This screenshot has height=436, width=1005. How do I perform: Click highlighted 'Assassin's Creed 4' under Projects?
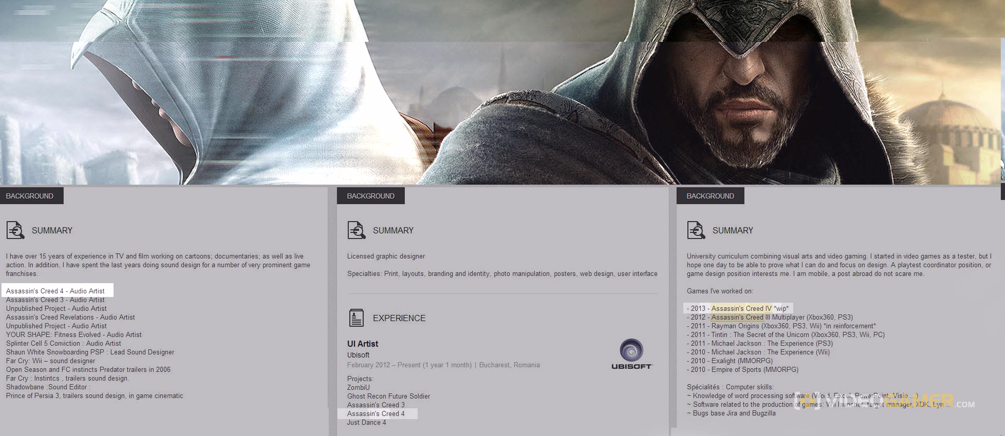(x=376, y=414)
